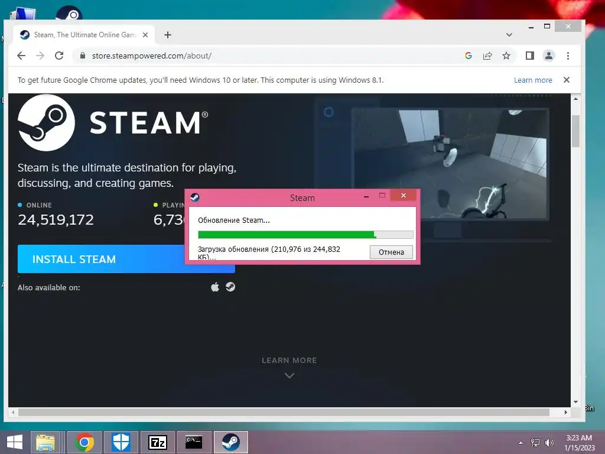The width and height of the screenshot is (605, 454).
Task: Open Chrome's side panel
Action: click(530, 56)
